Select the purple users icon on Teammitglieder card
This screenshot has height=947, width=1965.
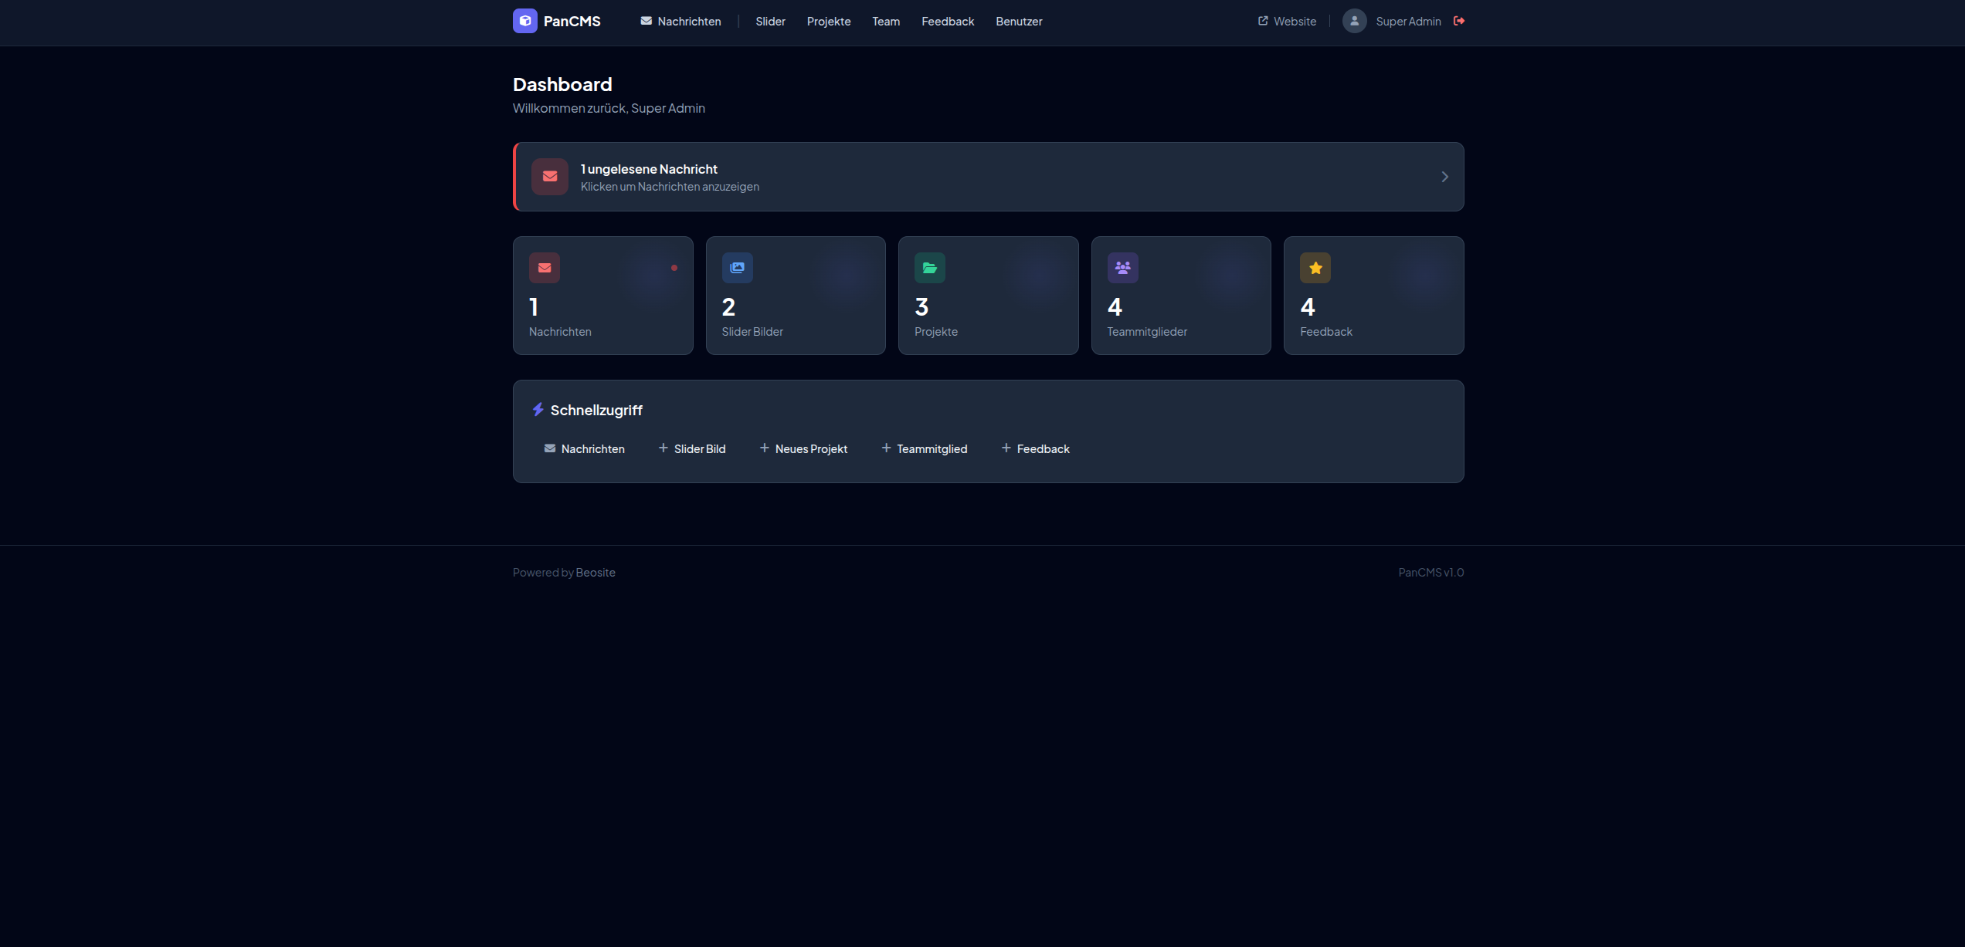coord(1122,268)
